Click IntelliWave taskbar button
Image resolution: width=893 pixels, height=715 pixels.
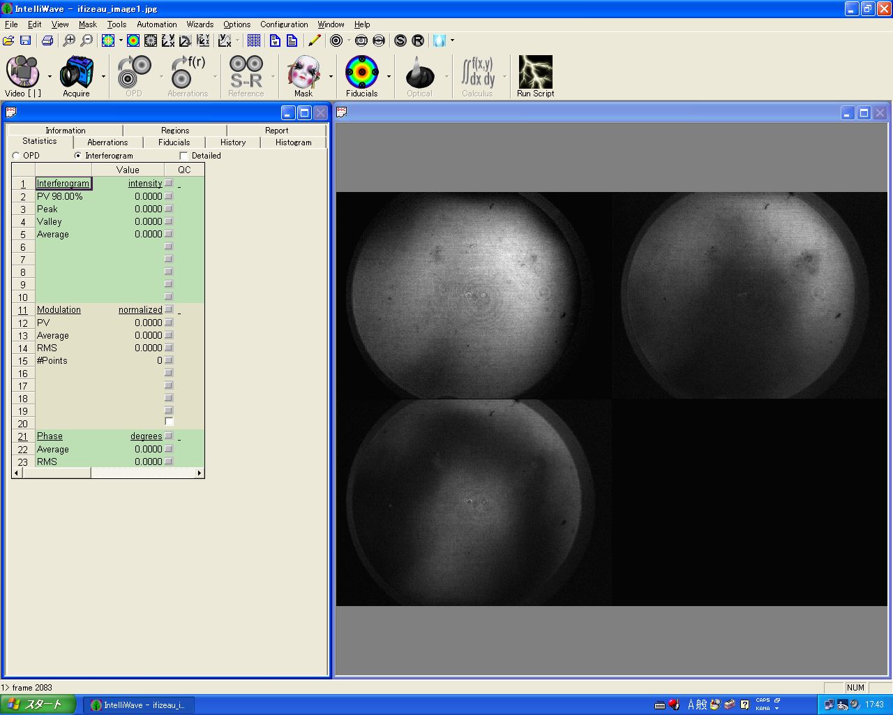pyautogui.click(x=139, y=705)
